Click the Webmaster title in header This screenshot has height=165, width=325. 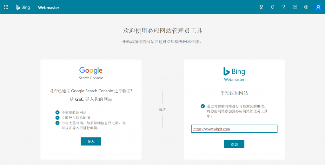[49, 7]
